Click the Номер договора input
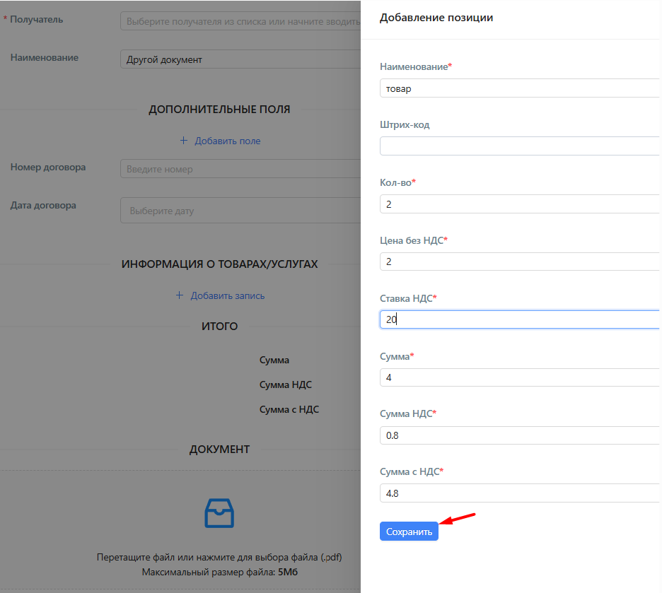This screenshot has width=662, height=593. point(240,169)
